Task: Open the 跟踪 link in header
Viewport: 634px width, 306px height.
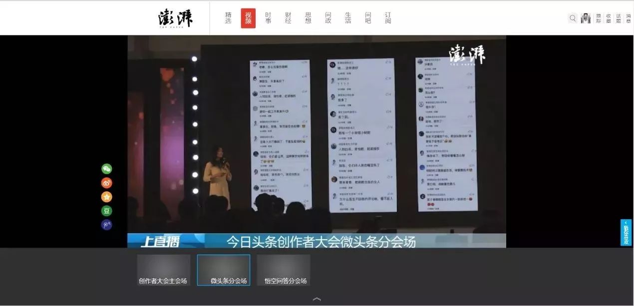Action: click(599, 18)
